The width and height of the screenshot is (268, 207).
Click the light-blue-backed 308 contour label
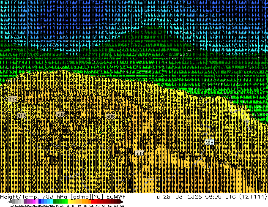(x=209, y=142)
